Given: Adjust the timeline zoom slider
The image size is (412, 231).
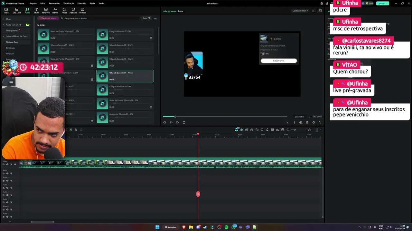Looking at the screenshot, I should click(x=298, y=130).
